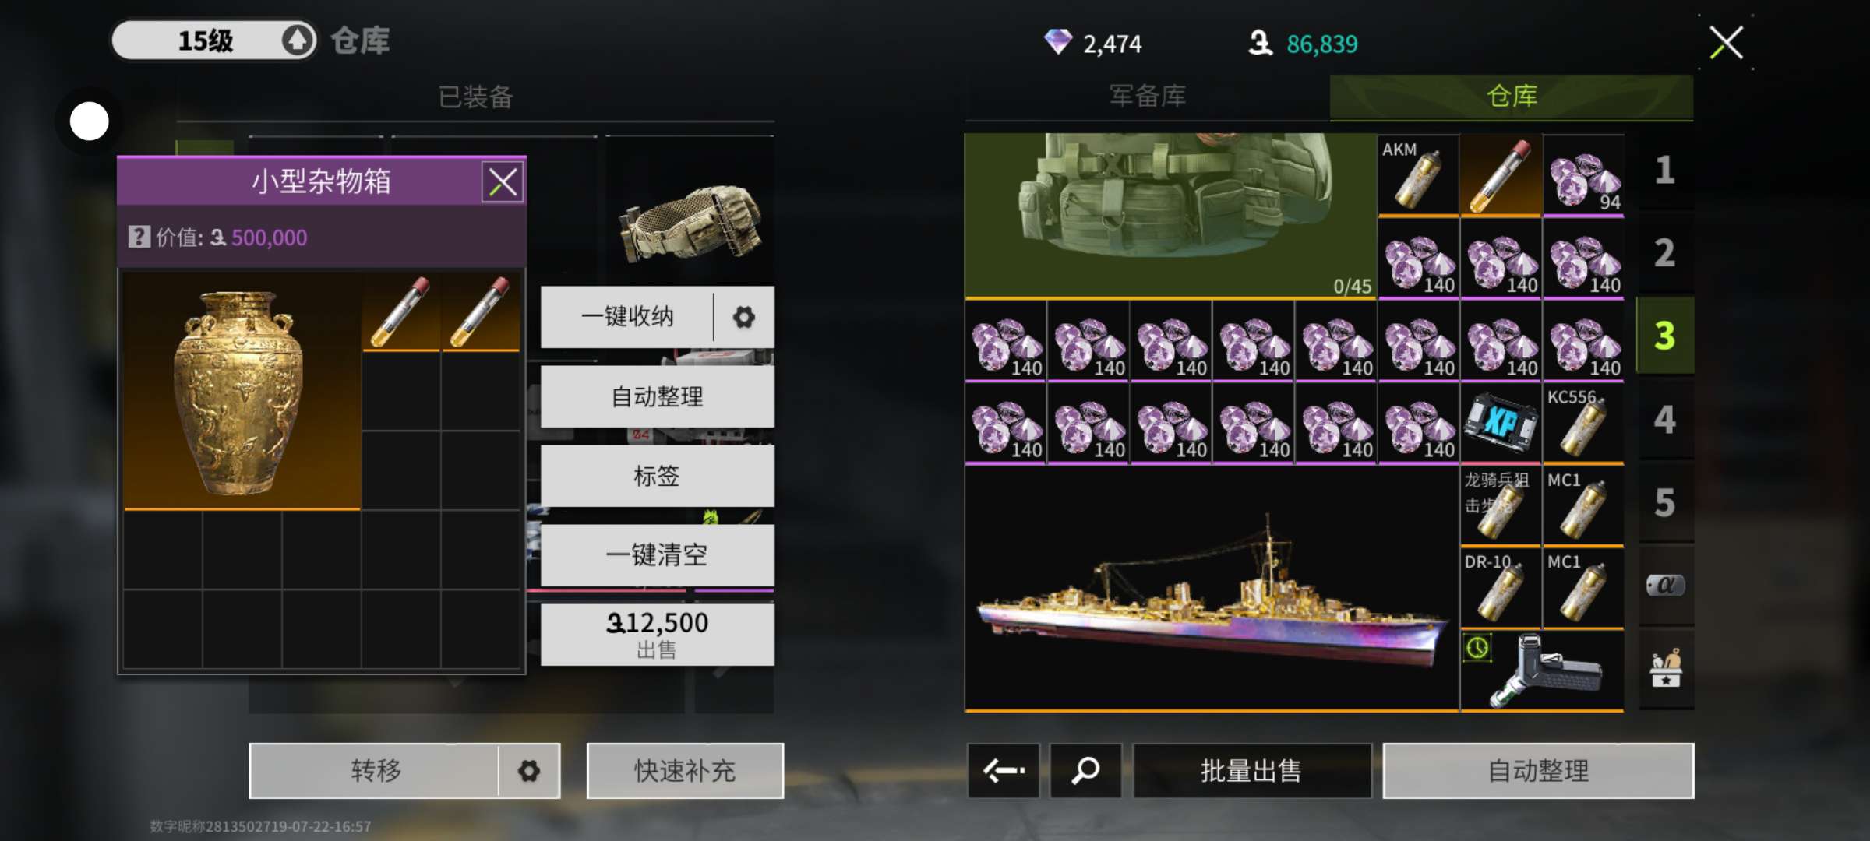Open the 军备库 tab
The image size is (1870, 841).
1148,97
